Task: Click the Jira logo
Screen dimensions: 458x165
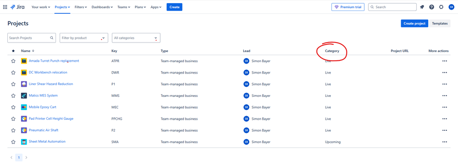Action: coord(17,7)
